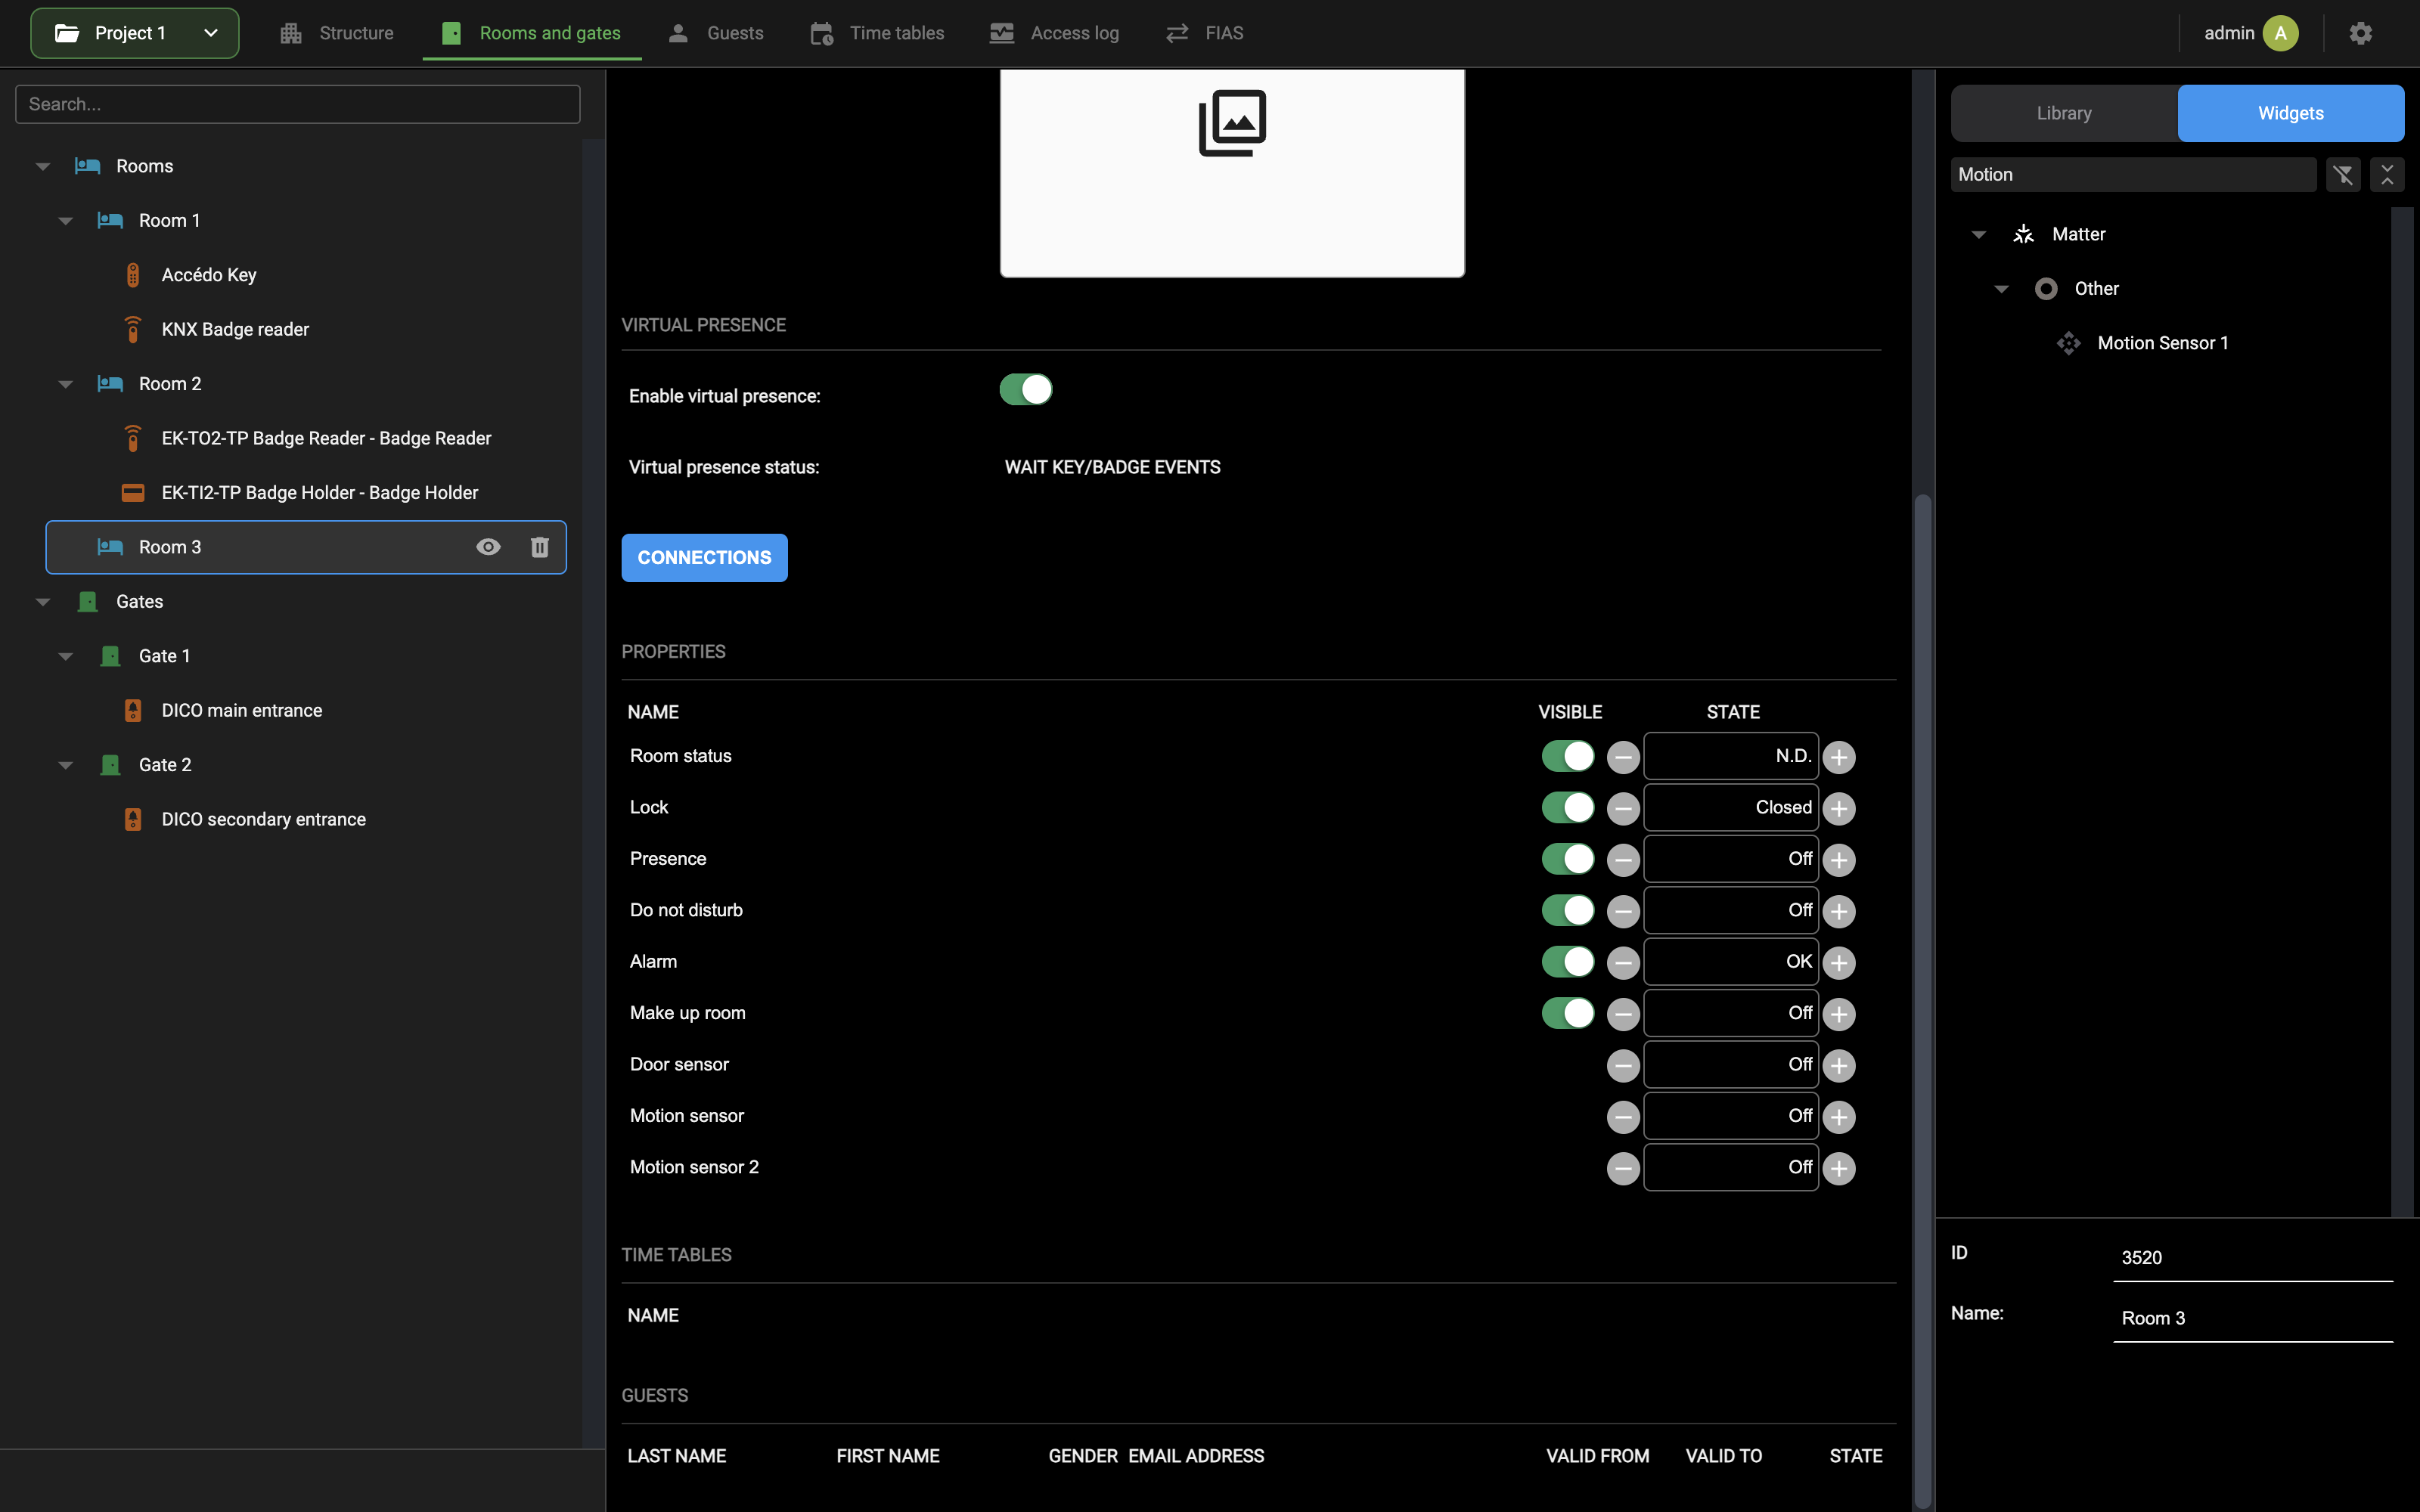2420x1512 pixels.
Task: Click the Accédo Key device icon
Action: point(133,275)
